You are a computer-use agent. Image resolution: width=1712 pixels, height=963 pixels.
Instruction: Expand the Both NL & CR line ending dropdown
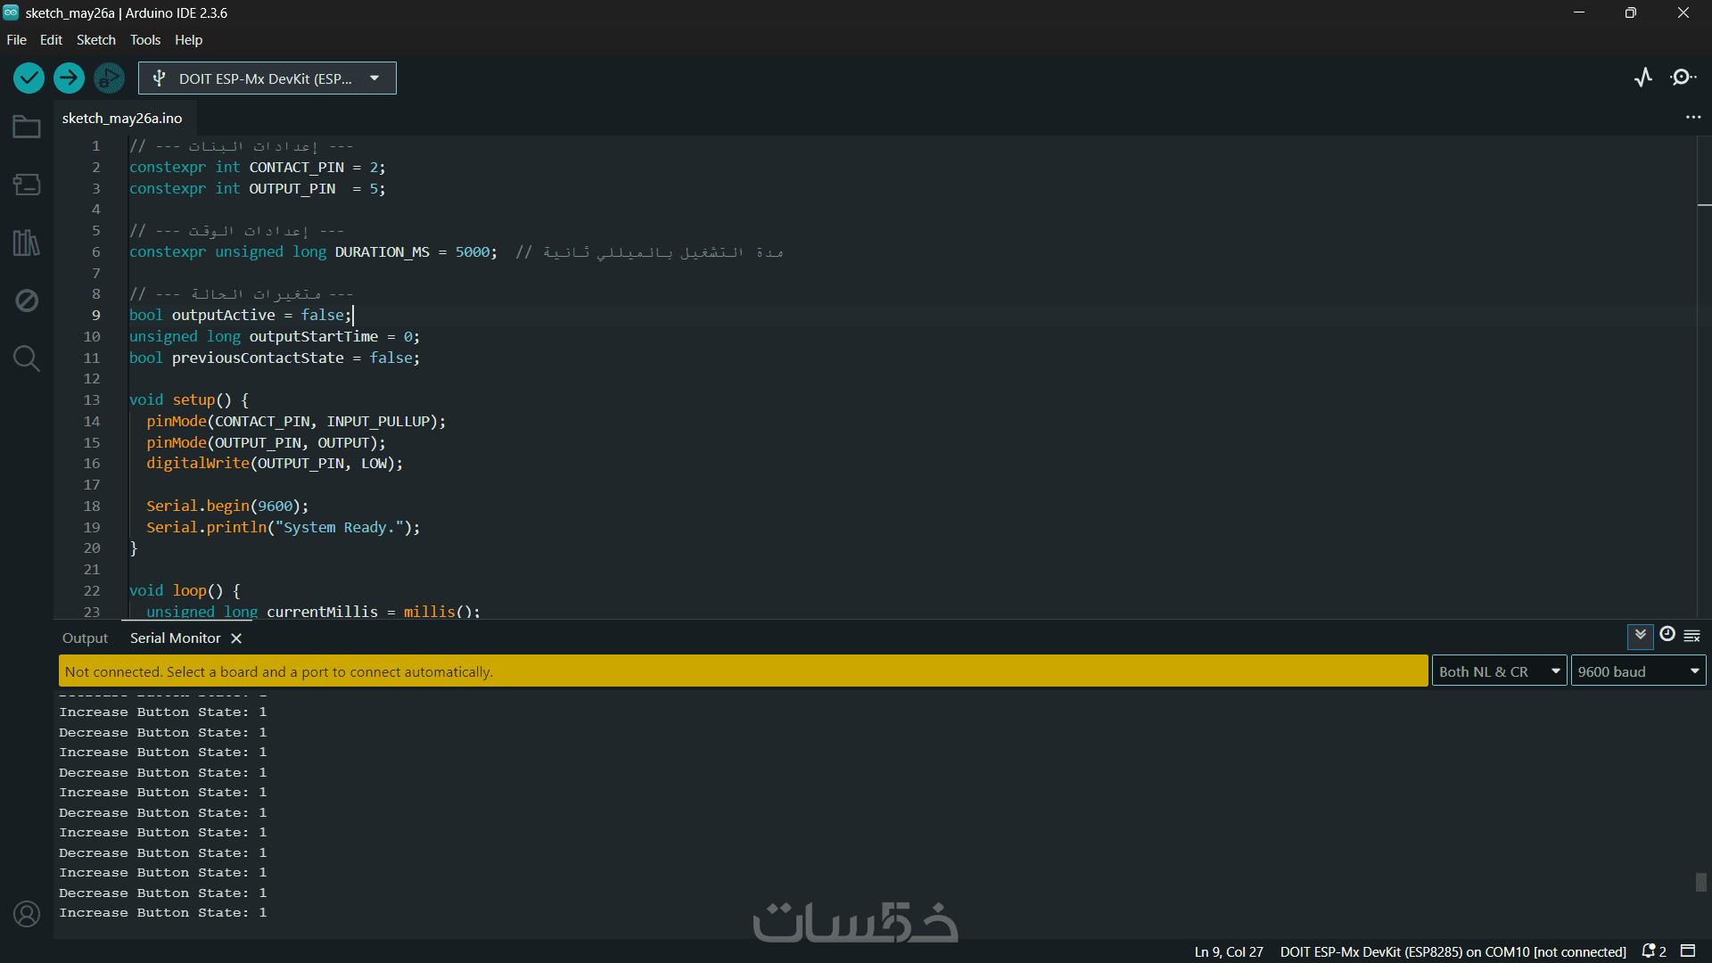coord(1499,671)
